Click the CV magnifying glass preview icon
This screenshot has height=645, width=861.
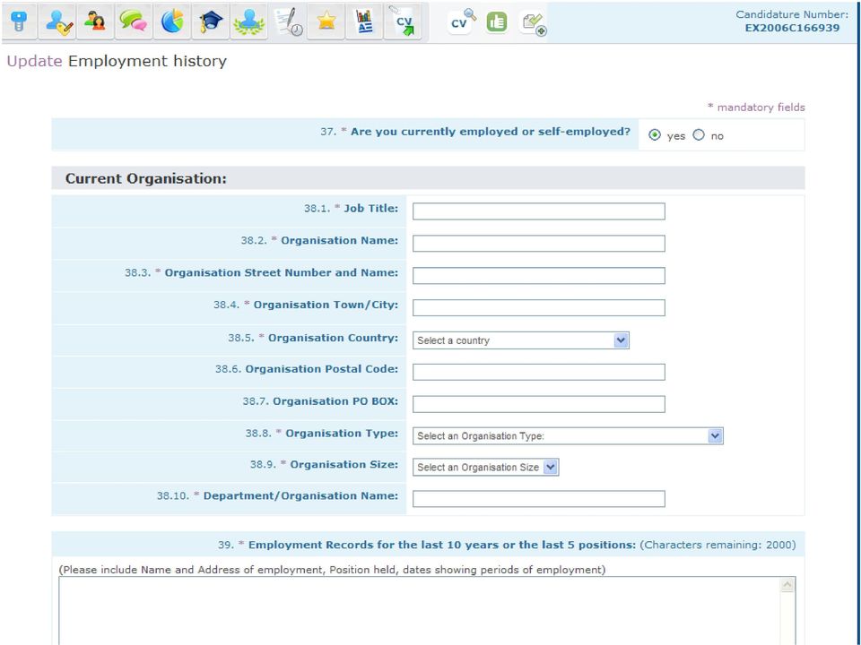click(463, 21)
